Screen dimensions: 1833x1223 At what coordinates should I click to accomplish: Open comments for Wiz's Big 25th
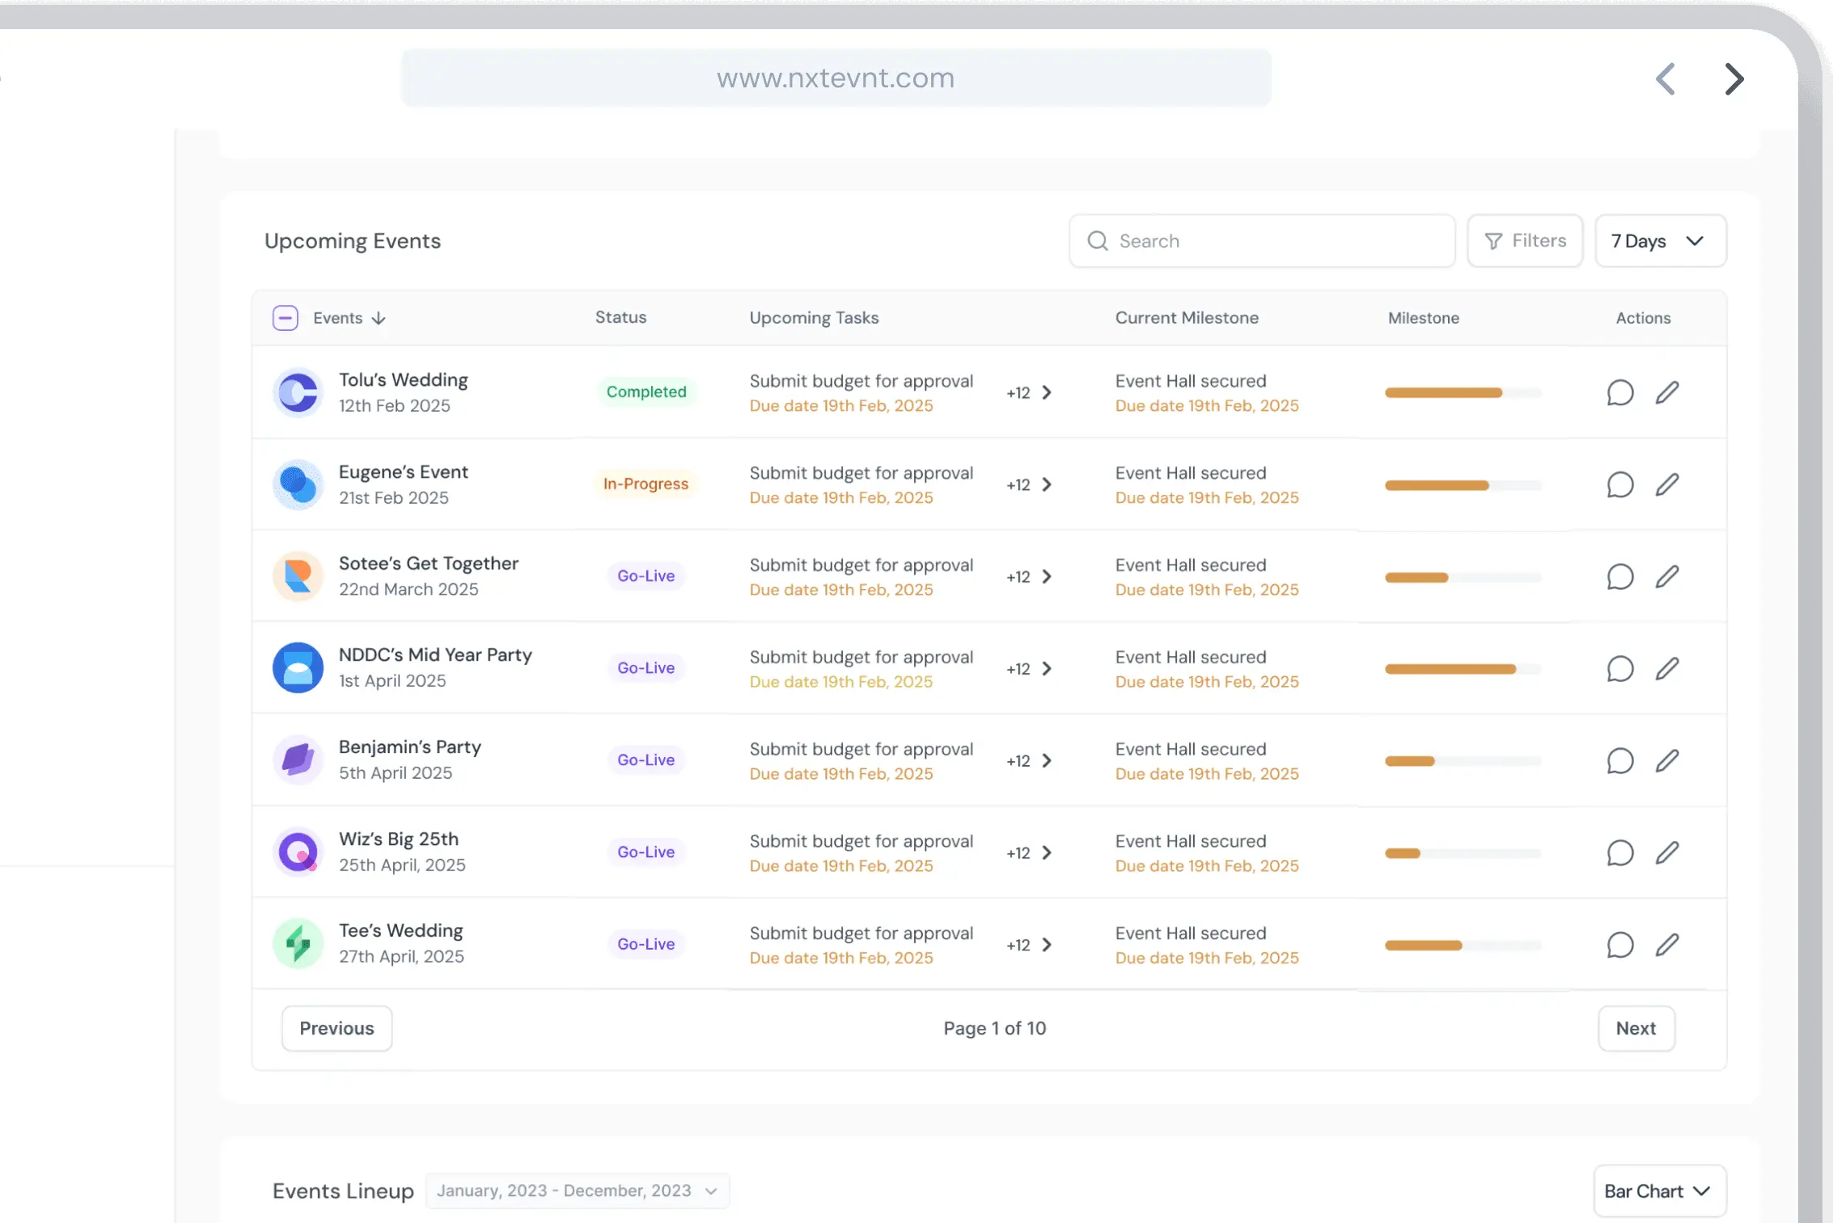1619,853
